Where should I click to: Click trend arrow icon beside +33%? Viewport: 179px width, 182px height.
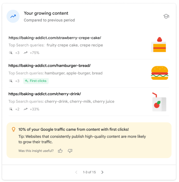coord(25,109)
